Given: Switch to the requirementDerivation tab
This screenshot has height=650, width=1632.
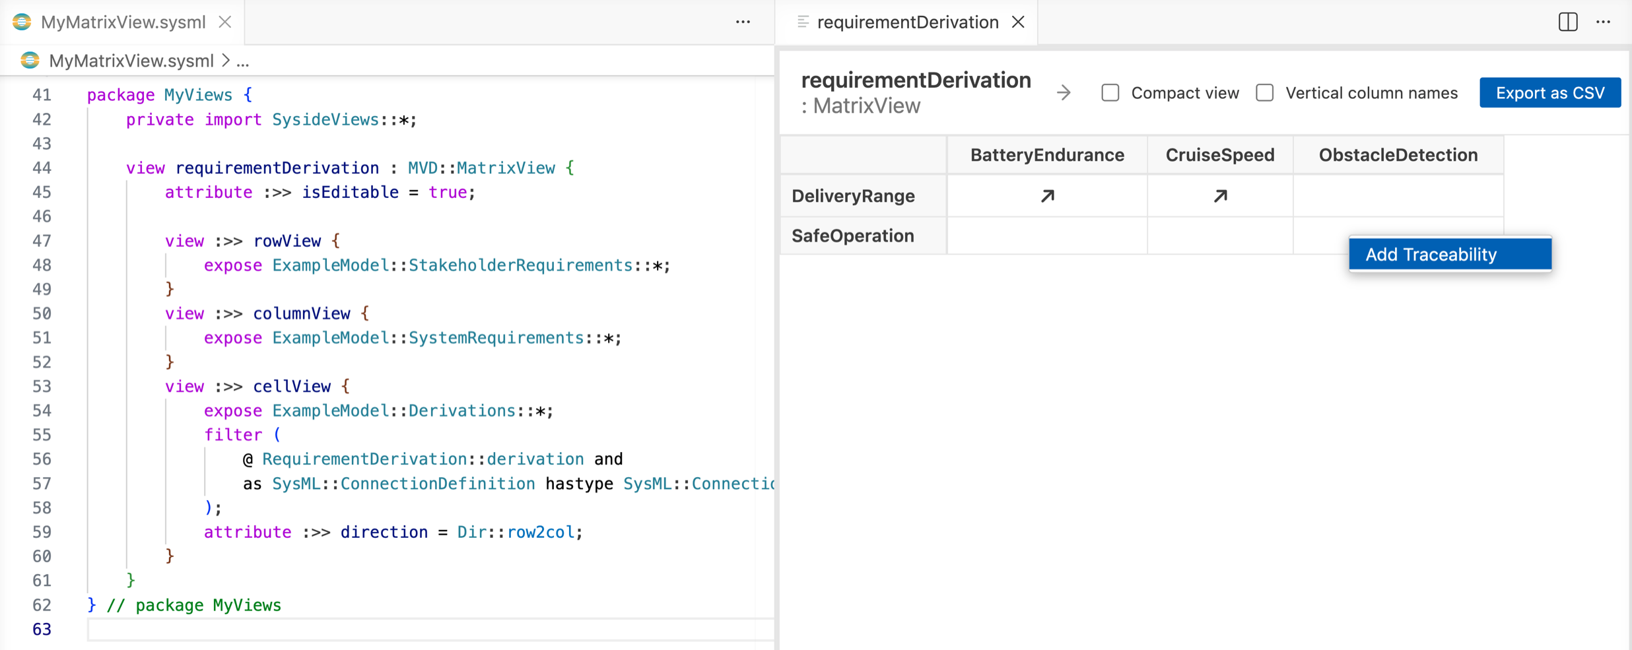Looking at the screenshot, I should click(x=907, y=22).
